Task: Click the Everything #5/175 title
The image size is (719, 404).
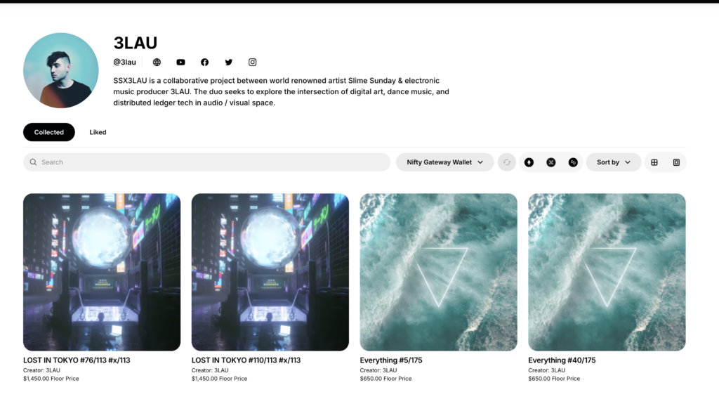Action: [x=391, y=360]
